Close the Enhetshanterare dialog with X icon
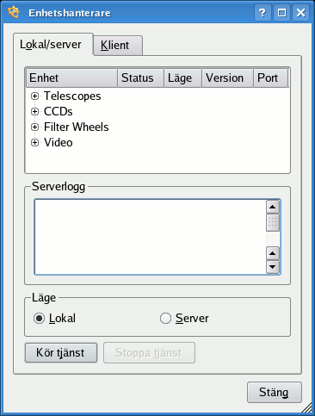The height and width of the screenshot is (416, 315). [x=300, y=13]
